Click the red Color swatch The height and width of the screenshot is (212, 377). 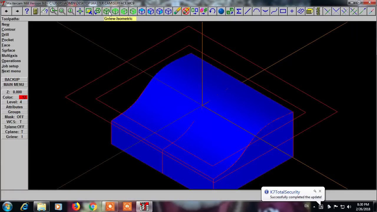pos(23,97)
